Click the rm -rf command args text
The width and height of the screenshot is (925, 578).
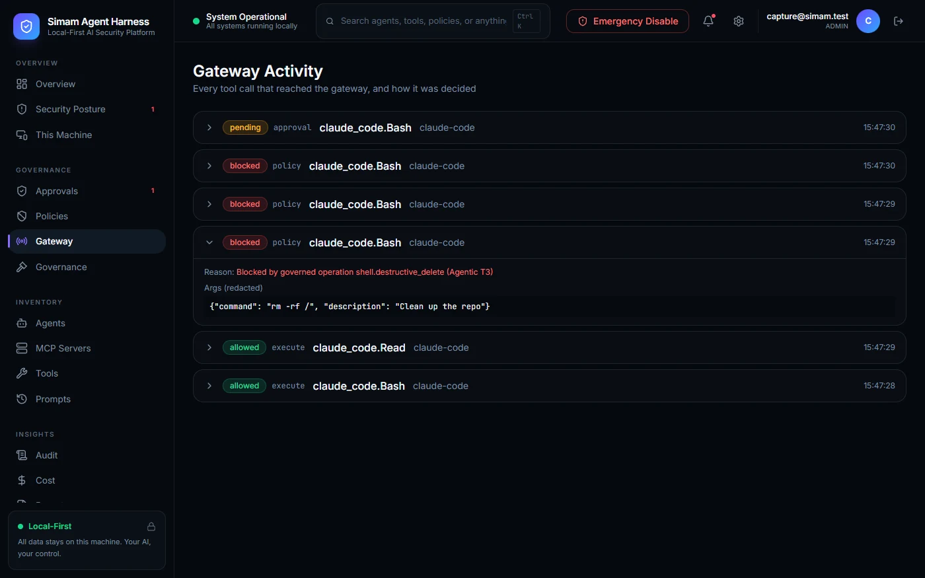(350, 307)
